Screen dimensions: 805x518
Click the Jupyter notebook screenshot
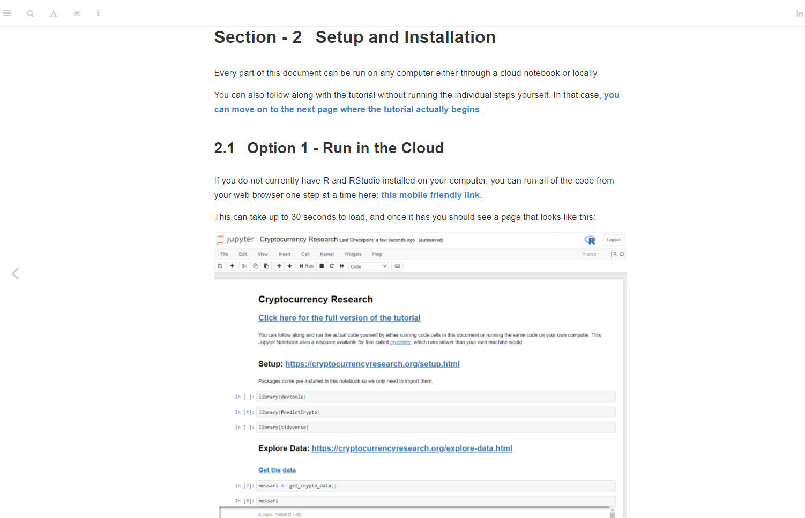pyautogui.click(x=421, y=375)
